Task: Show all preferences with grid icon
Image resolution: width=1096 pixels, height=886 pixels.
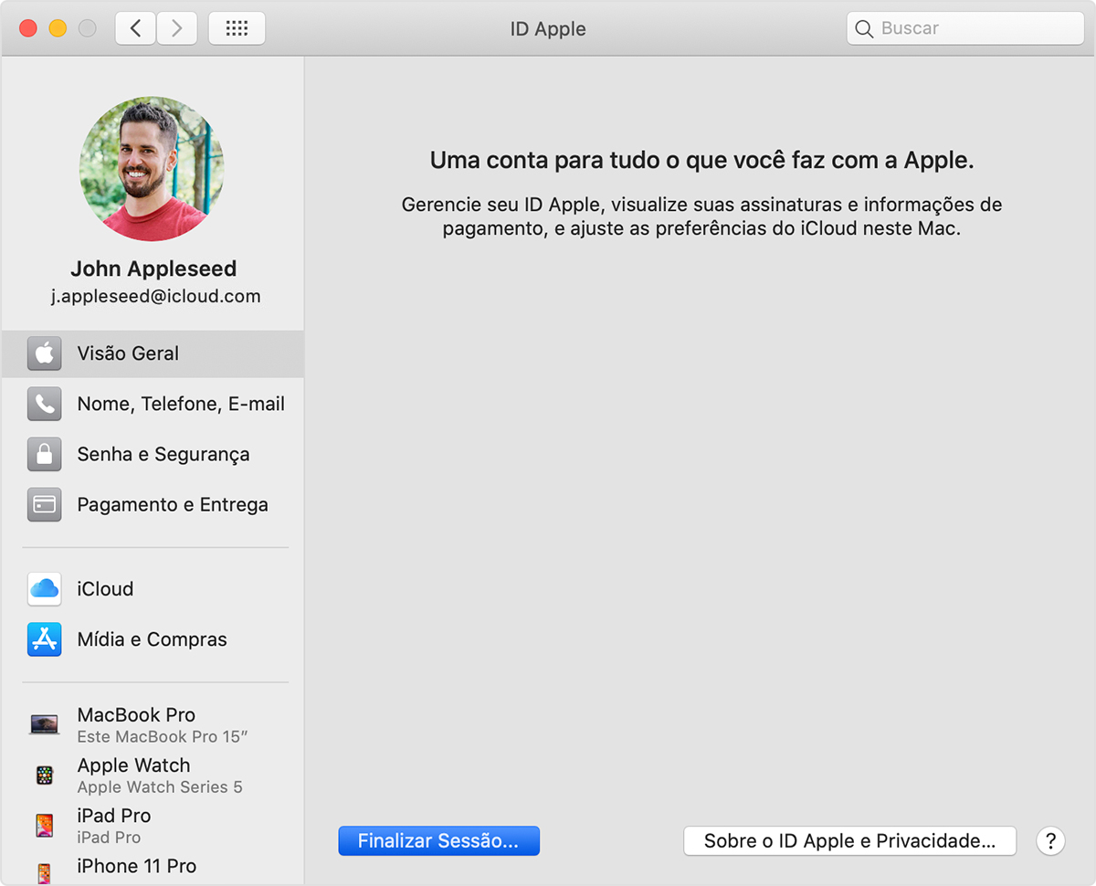Action: (237, 28)
